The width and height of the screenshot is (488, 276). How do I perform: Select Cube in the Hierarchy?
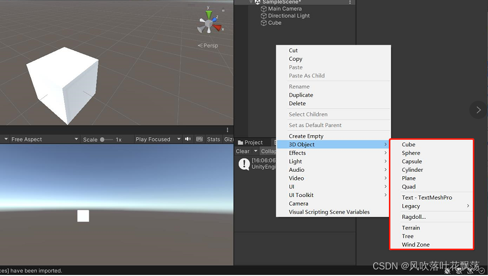[x=275, y=23]
